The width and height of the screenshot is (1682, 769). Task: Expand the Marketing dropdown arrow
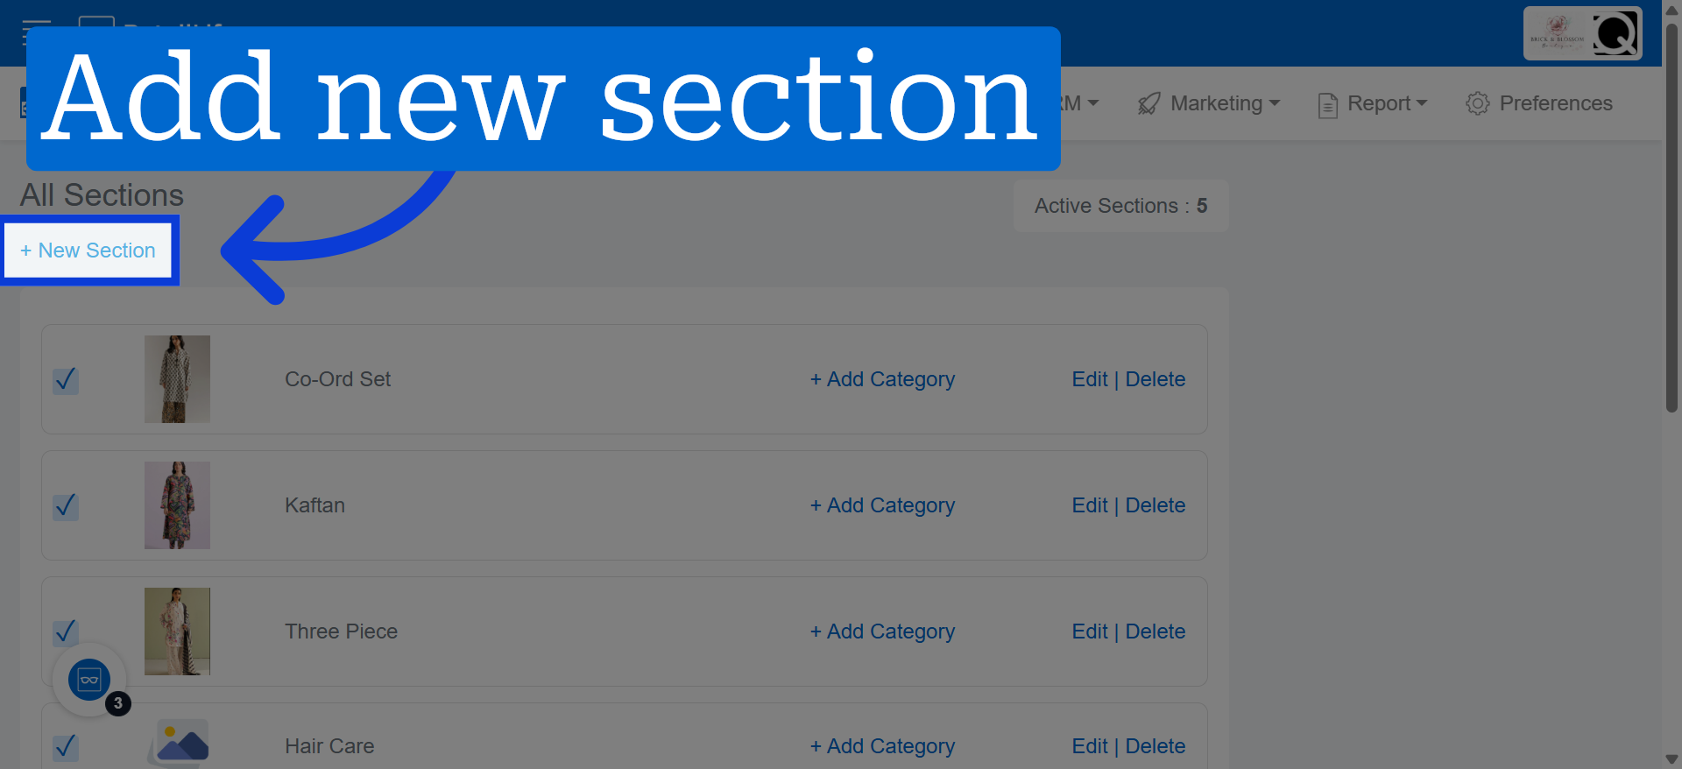pos(1275,103)
